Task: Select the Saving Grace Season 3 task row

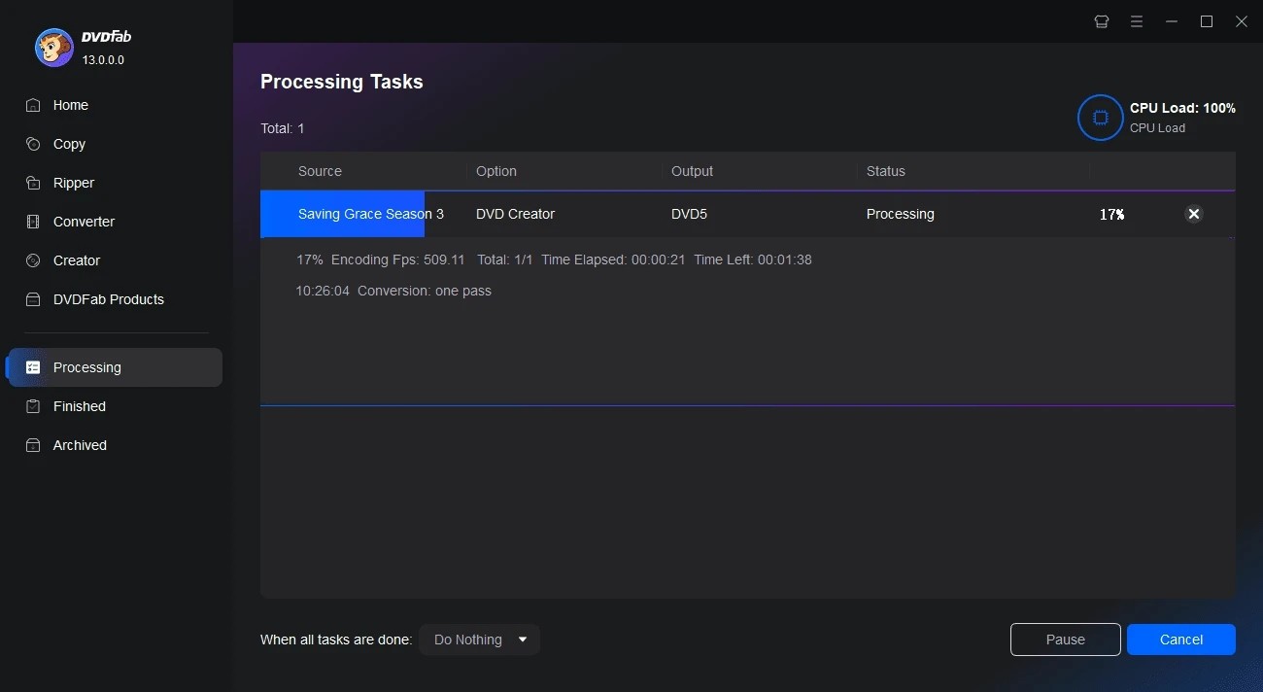Action: (372, 214)
